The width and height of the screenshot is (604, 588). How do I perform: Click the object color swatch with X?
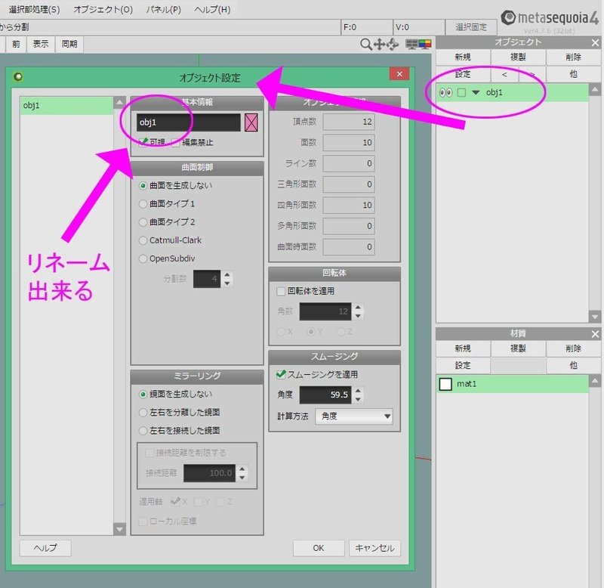(251, 122)
